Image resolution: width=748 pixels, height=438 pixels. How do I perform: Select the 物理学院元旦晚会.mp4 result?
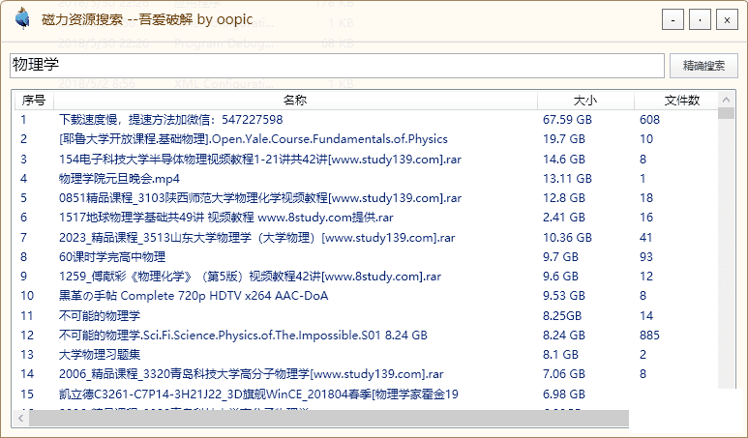[x=119, y=179]
